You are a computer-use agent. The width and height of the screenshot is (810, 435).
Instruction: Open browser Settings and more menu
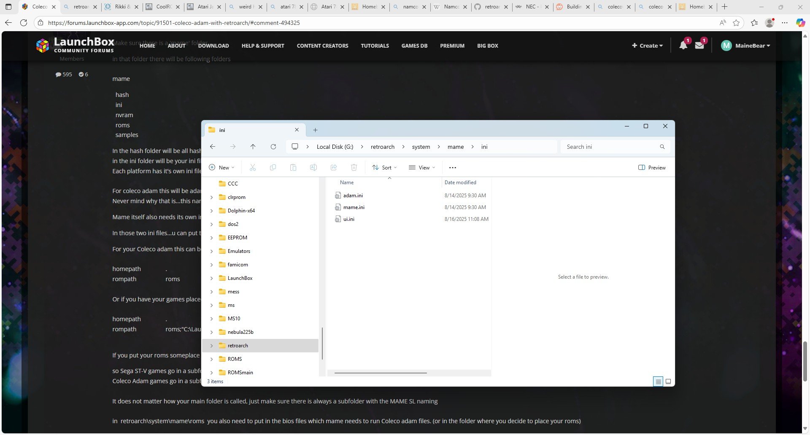point(785,23)
